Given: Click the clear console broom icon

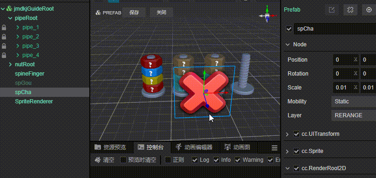Looking at the screenshot, I should [98, 160].
